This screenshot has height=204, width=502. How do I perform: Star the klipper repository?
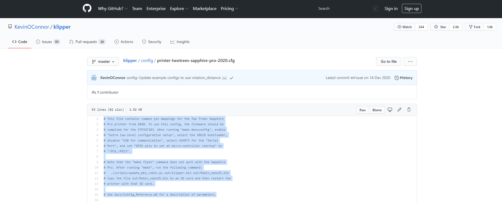tap(440, 27)
